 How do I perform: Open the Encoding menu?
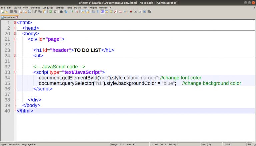[x=35, y=8]
